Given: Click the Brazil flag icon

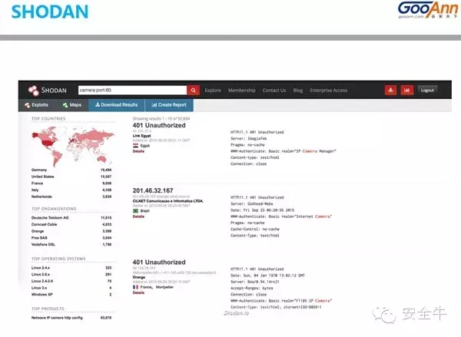Looking at the screenshot, I should coord(135,210).
